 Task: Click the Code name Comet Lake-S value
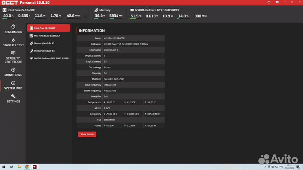111,50
